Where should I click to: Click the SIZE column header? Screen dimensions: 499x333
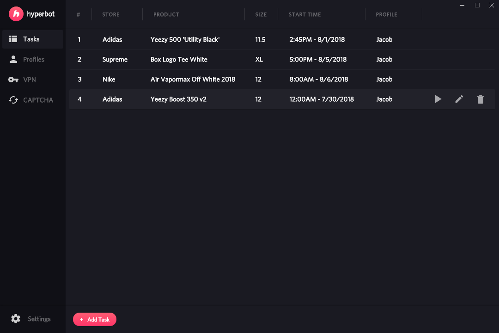261,15
